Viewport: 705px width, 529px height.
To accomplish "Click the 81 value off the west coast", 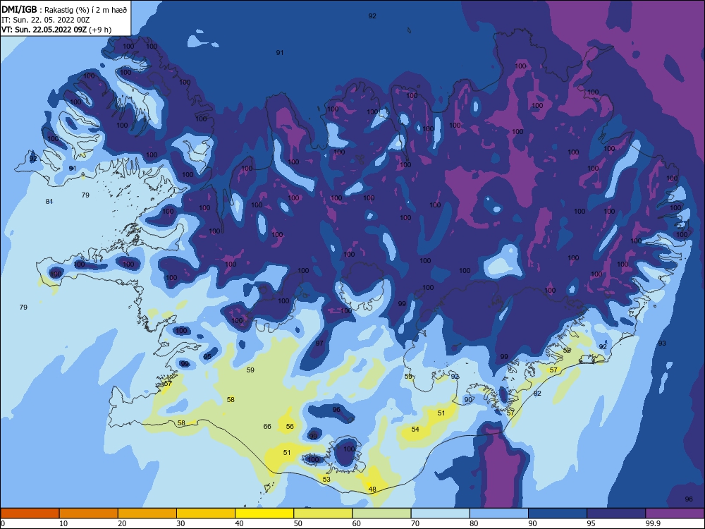I will pyautogui.click(x=49, y=201).
